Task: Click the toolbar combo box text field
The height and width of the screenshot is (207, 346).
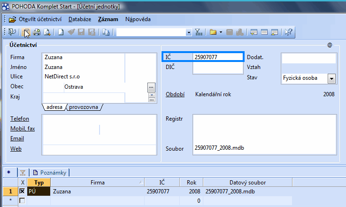Action: coord(151,32)
